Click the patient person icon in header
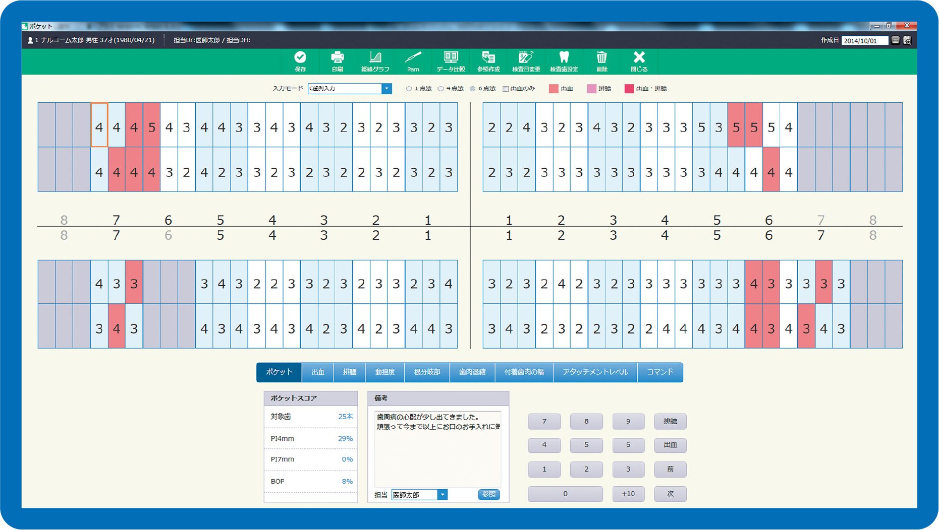 point(30,40)
